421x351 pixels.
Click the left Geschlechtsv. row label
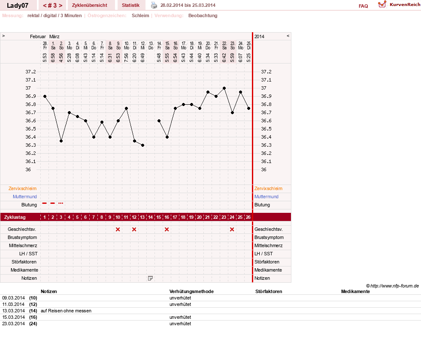click(22, 229)
